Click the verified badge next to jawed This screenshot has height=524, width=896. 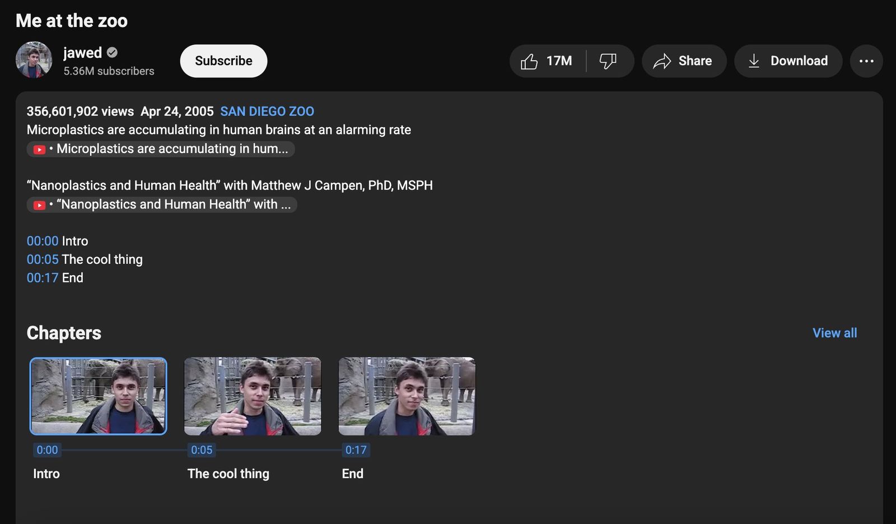(112, 53)
